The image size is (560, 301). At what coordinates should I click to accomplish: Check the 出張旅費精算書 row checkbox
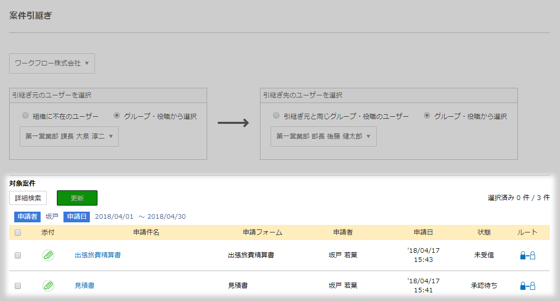coord(18,255)
